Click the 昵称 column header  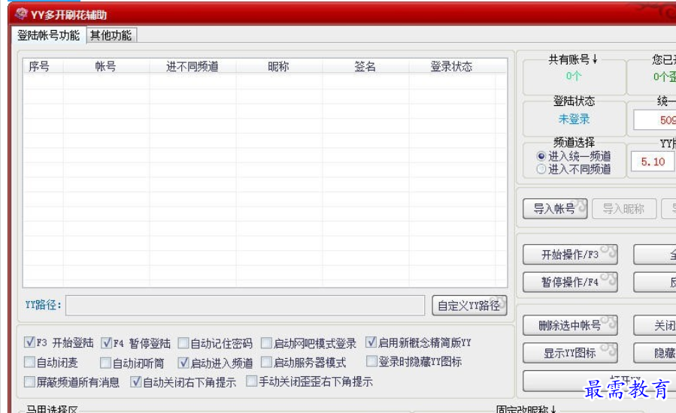(x=278, y=66)
